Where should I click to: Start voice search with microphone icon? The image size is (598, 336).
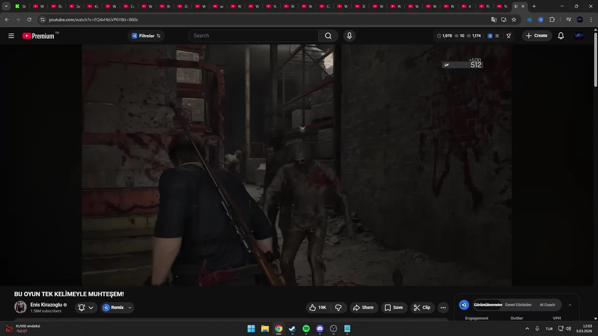[349, 36]
